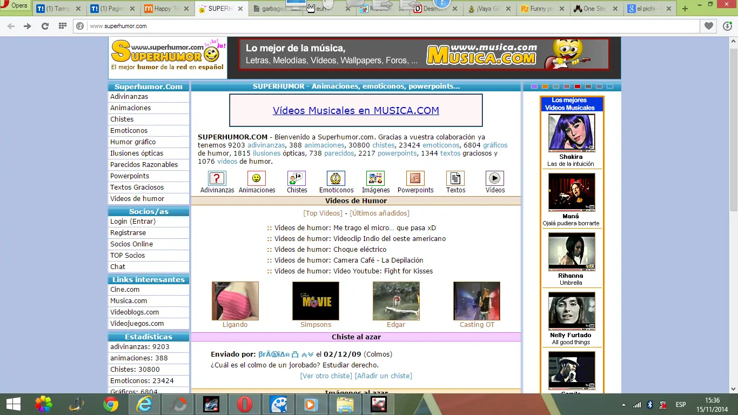Click the Vídeos play icon
The height and width of the screenshot is (415, 738).
[x=495, y=178]
